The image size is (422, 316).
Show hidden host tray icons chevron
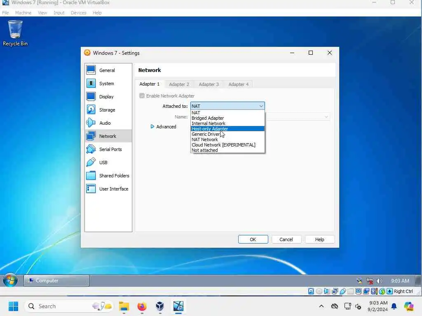(321, 306)
